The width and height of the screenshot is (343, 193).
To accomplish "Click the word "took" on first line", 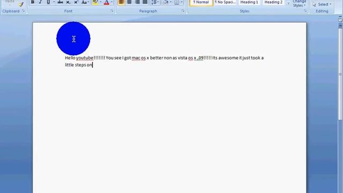I will 256,58.
